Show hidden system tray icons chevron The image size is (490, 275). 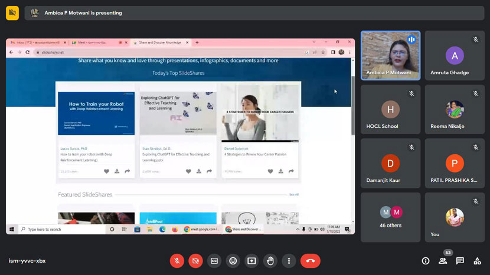298,229
